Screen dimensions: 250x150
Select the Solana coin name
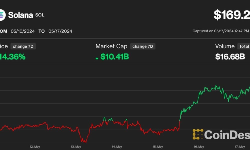pos(20,15)
